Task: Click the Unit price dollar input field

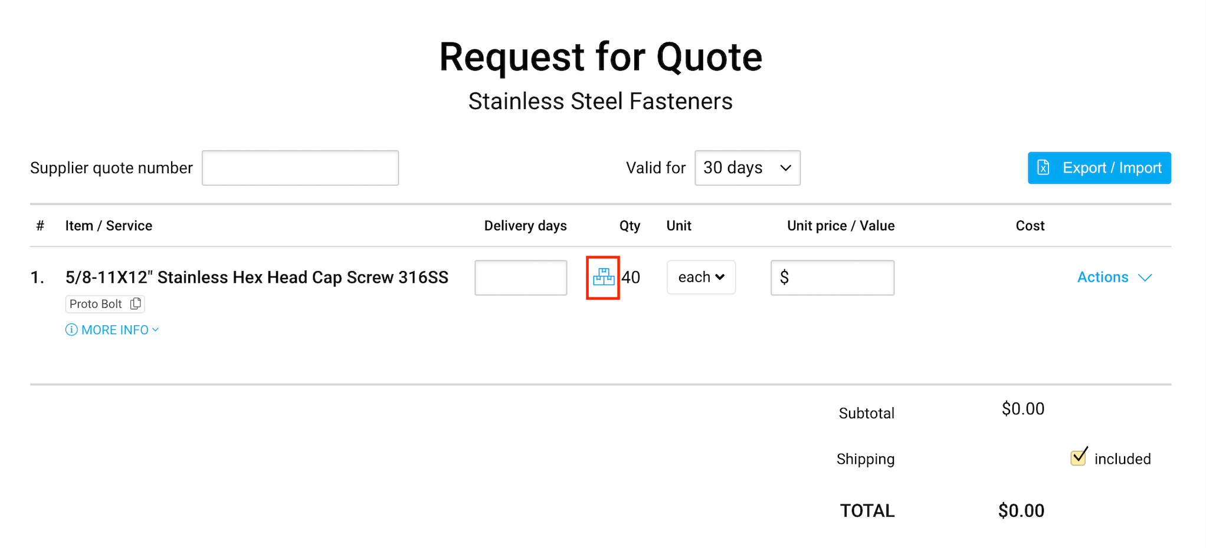Action: pyautogui.click(x=838, y=278)
